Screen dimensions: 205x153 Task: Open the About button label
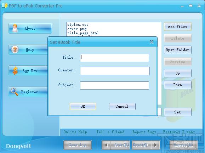click(30, 28)
